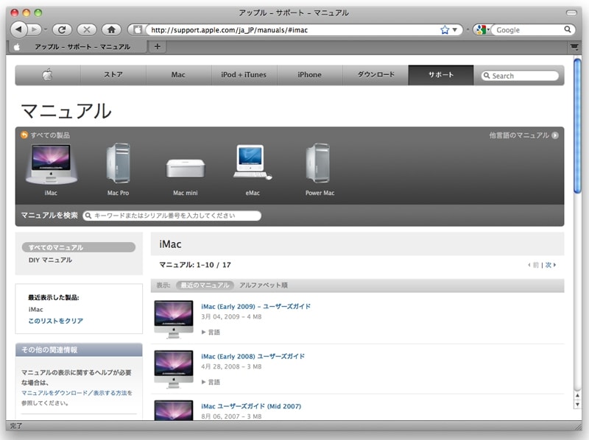Click the iMac Early 2008 manual thumbnail
This screenshot has height=440, width=589.
(174, 369)
